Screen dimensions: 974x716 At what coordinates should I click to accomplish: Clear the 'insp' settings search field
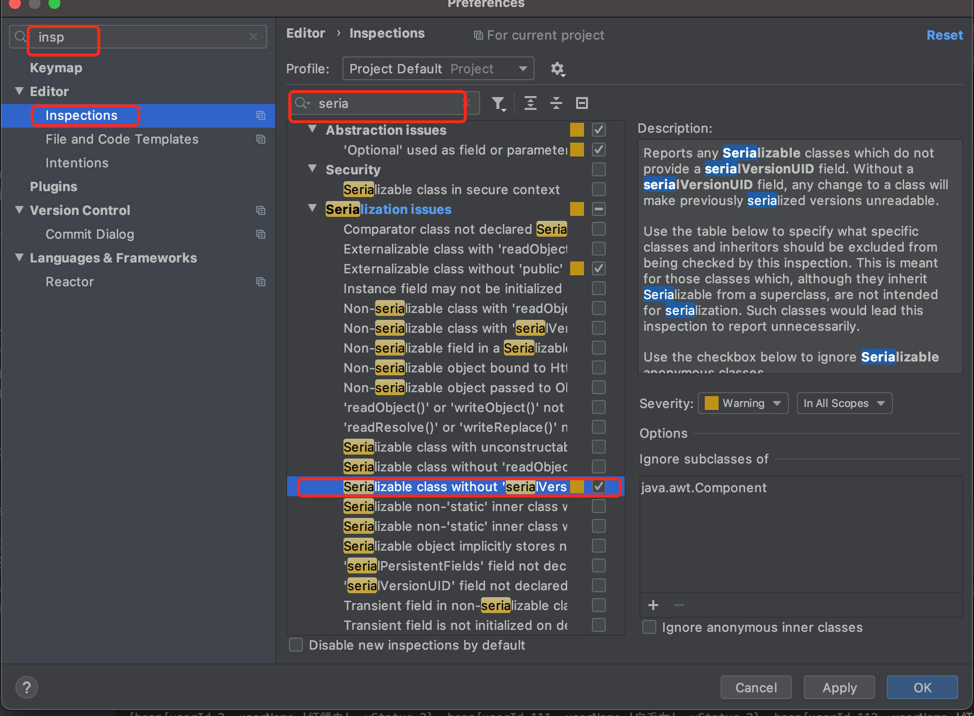[253, 37]
